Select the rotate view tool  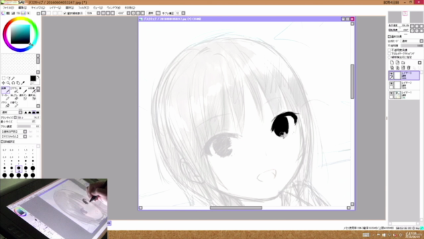coord(13,83)
